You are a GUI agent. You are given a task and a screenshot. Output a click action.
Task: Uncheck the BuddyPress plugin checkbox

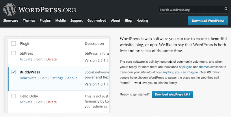click(13, 72)
